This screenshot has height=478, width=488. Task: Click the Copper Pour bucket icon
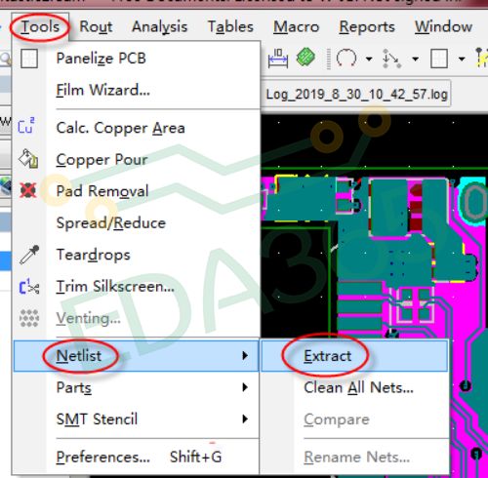coord(28,159)
